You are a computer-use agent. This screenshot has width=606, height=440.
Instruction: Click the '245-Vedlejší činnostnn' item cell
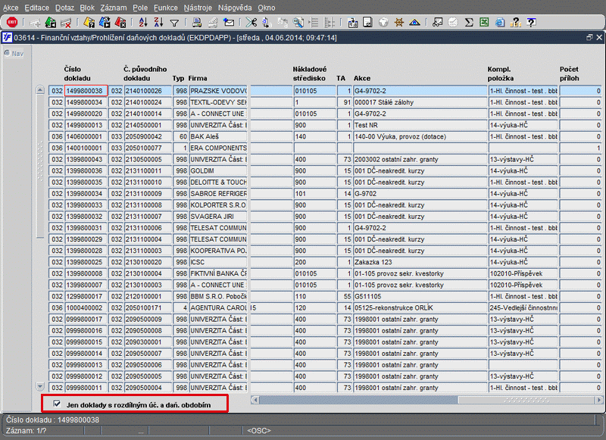pyautogui.click(x=523, y=308)
